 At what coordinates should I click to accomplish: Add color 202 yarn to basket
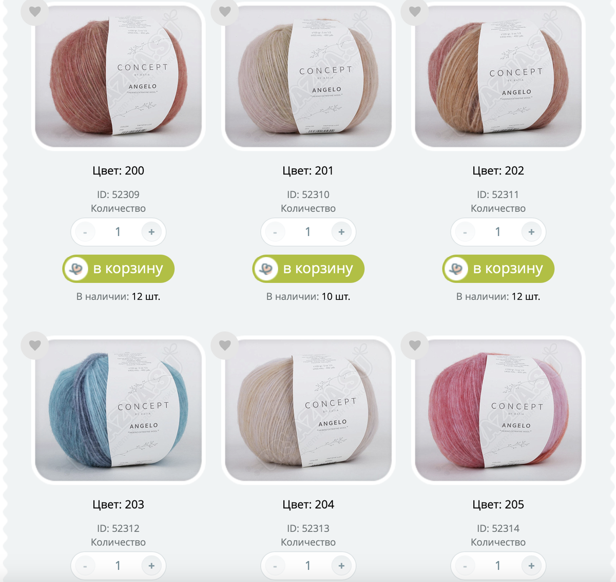pos(498,268)
